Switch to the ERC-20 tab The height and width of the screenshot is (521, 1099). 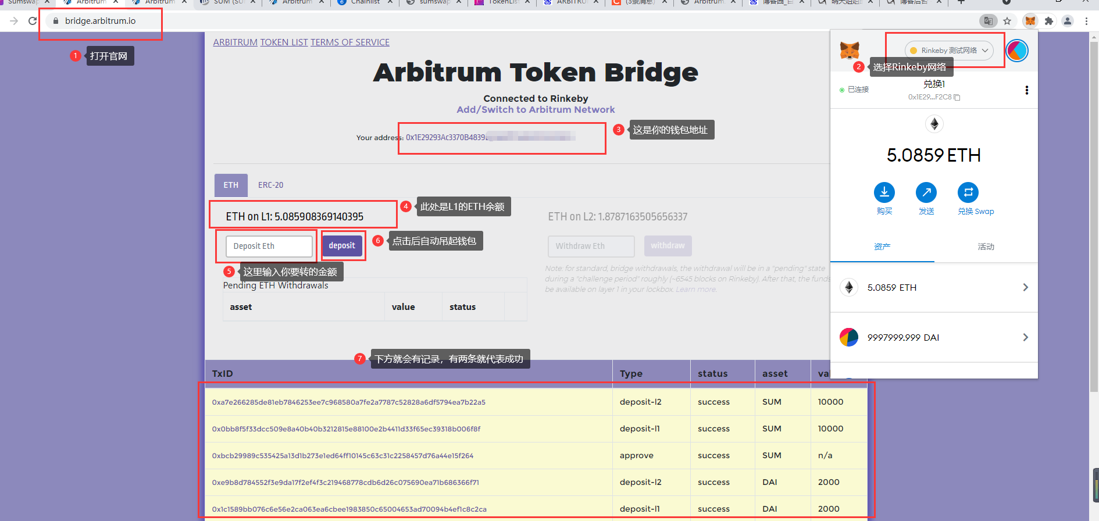(271, 185)
